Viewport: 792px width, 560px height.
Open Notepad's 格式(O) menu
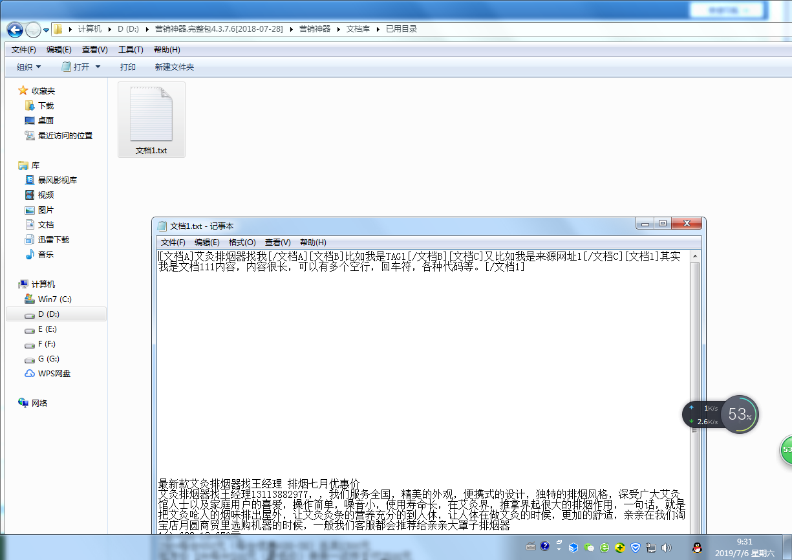pyautogui.click(x=242, y=242)
